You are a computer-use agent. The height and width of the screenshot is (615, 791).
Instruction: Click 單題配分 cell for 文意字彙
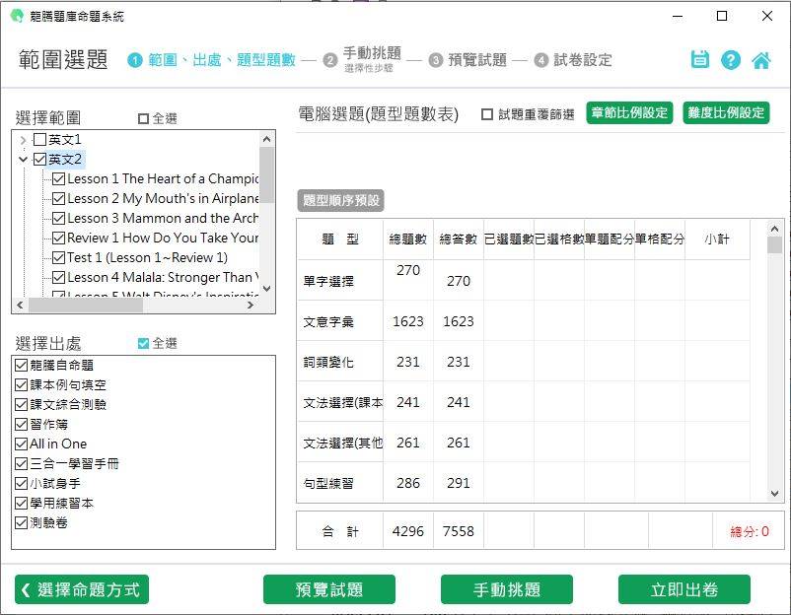click(610, 321)
